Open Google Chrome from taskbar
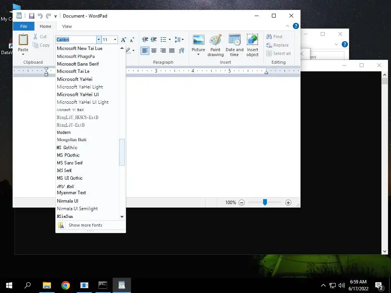391x293 pixels. pos(66,285)
